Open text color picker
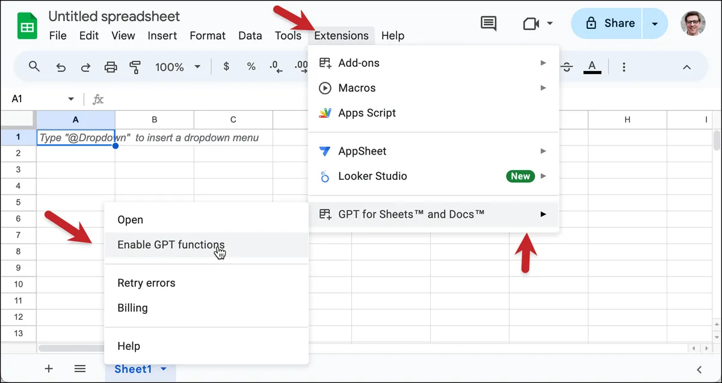 (592, 67)
